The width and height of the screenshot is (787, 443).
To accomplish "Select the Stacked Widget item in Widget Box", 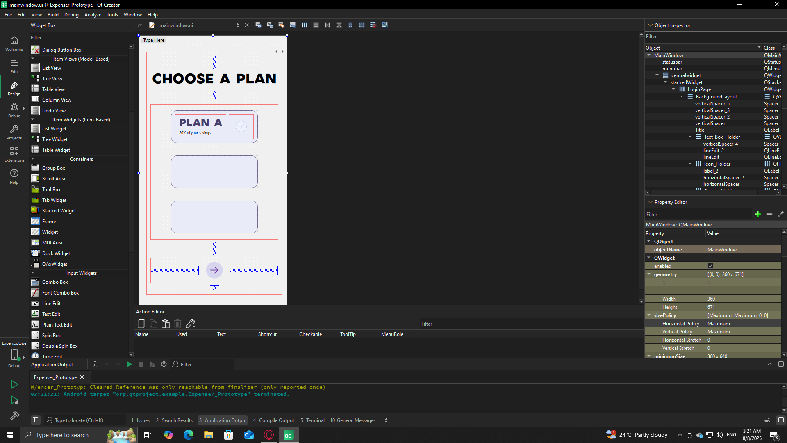I will click(59, 210).
